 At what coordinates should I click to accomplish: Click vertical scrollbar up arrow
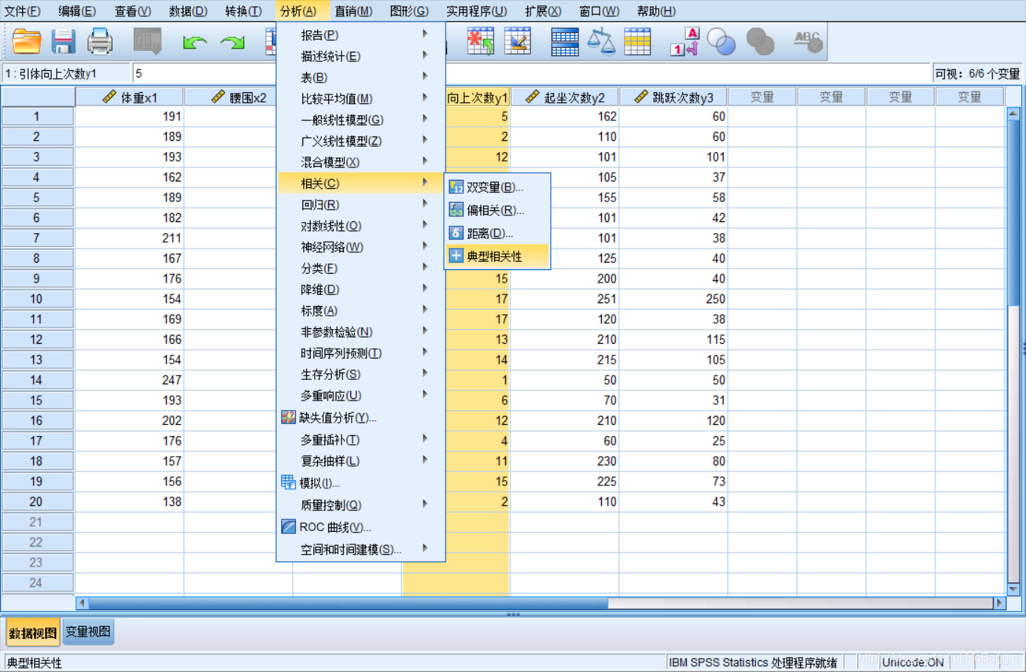[x=1013, y=114]
